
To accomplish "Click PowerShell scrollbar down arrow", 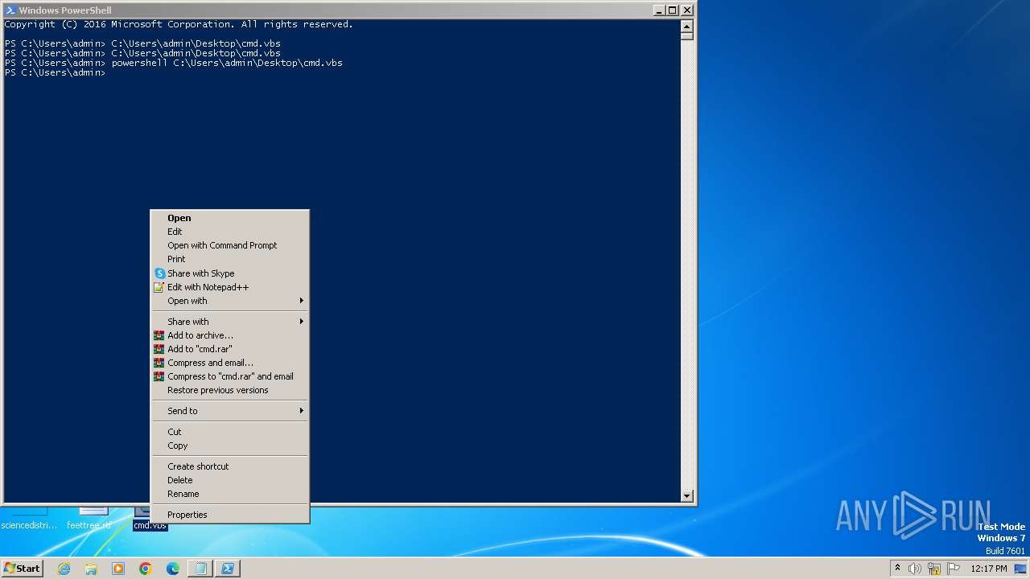I will [686, 496].
